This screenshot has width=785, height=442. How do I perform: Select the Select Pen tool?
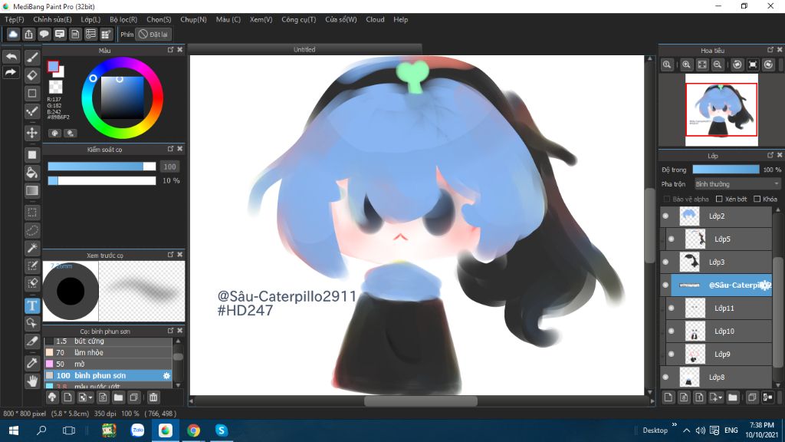pyautogui.click(x=32, y=266)
